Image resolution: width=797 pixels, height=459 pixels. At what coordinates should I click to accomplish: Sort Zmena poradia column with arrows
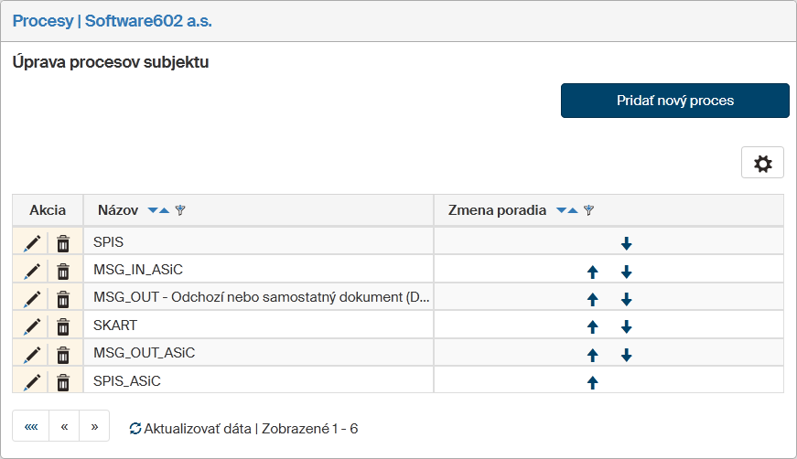point(567,211)
